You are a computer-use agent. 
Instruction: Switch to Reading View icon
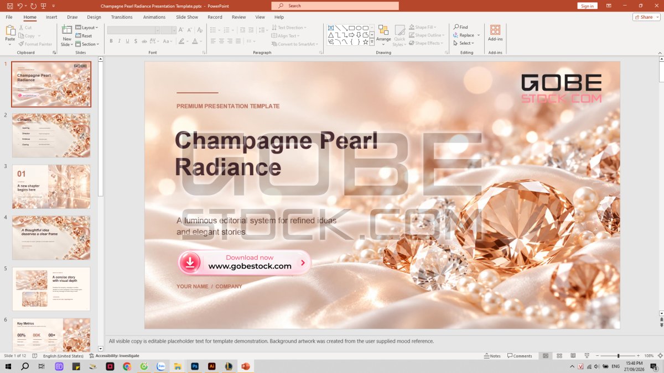coord(573,356)
